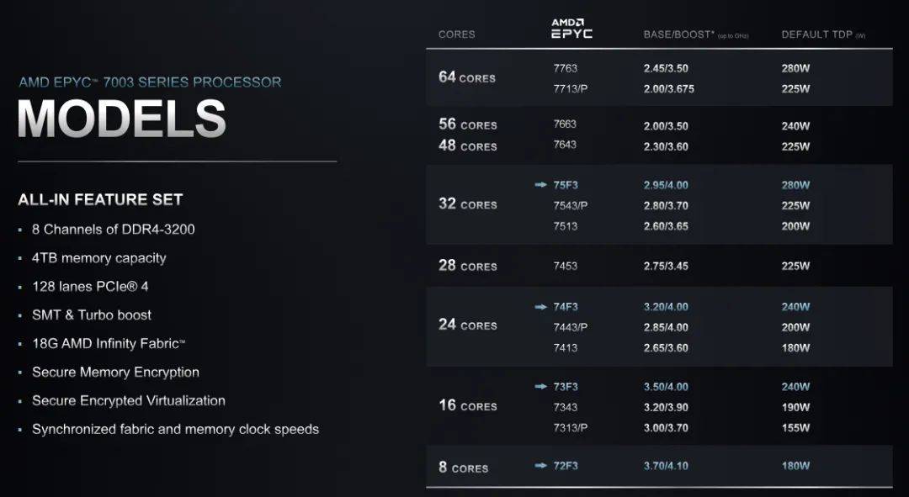Select the 7763 model entry
The image size is (909, 497).
pyautogui.click(x=565, y=68)
